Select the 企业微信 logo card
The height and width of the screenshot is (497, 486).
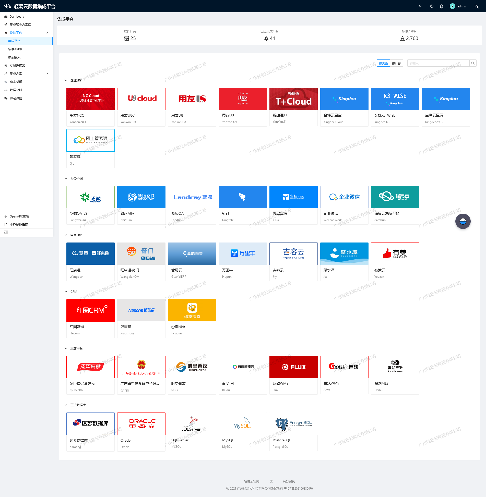[344, 197]
